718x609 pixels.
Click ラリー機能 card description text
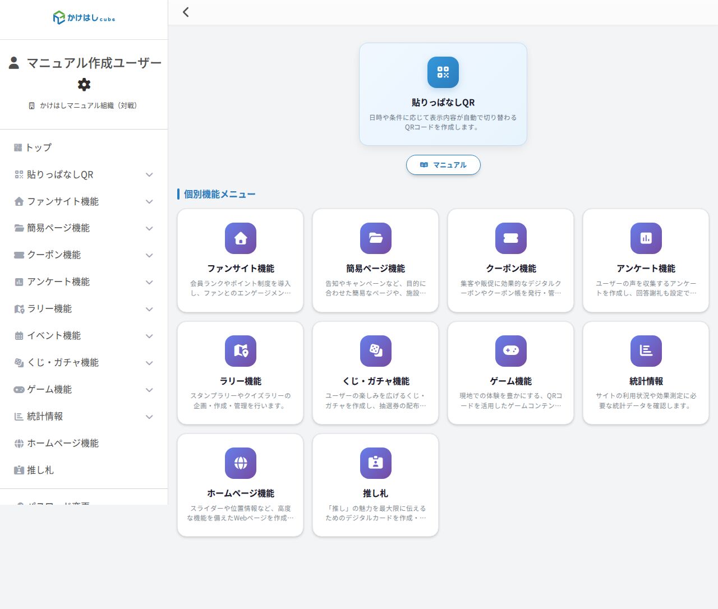(x=241, y=400)
